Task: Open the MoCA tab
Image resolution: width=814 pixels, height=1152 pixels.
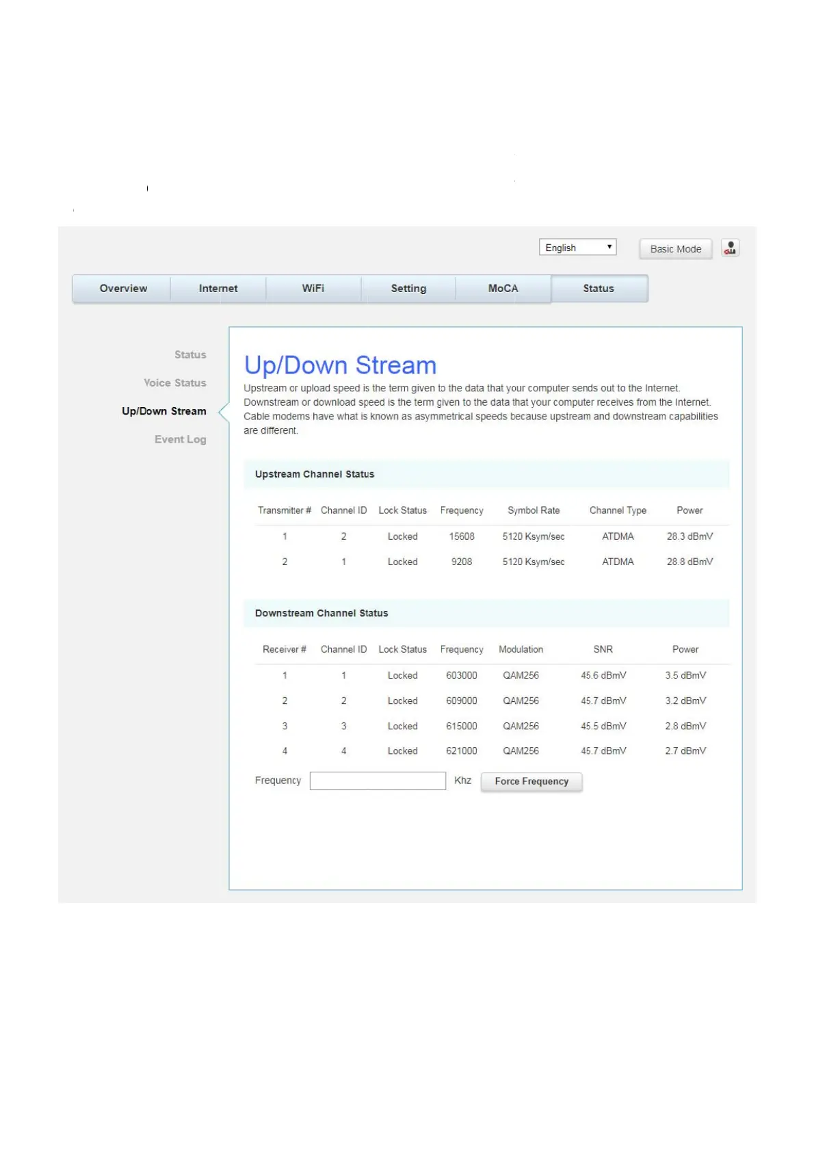Action: [x=503, y=289]
